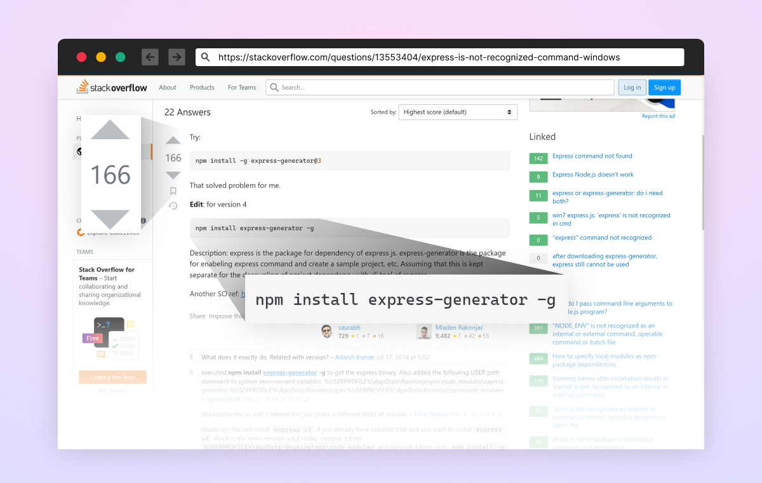
Task: Open "express" command not recognized link
Action: [x=602, y=238]
